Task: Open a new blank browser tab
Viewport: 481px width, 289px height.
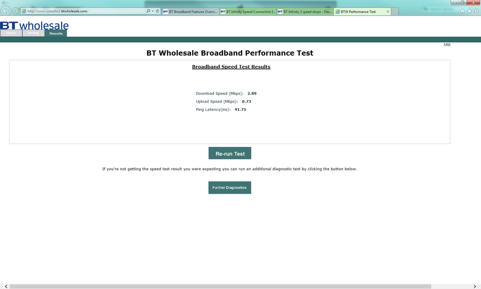Action: point(395,12)
